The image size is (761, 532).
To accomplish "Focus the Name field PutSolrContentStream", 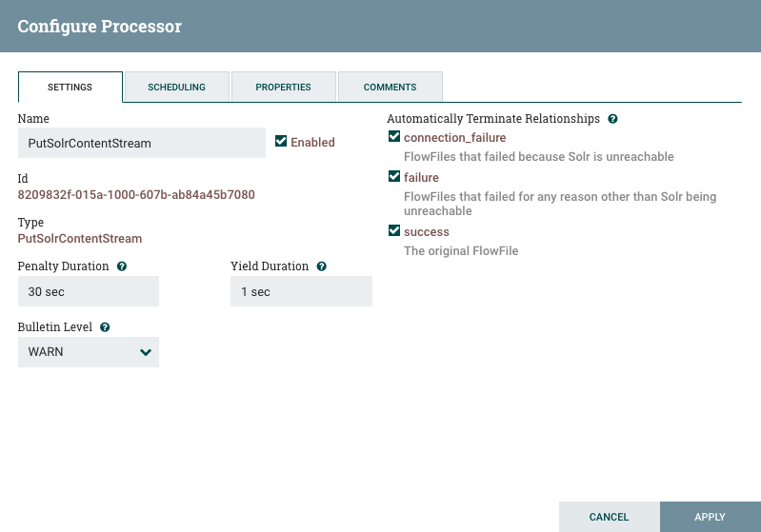I will tap(142, 143).
